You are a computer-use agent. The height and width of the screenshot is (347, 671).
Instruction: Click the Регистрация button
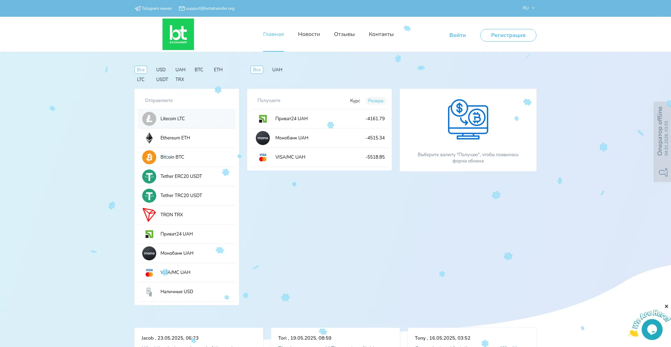(x=508, y=35)
